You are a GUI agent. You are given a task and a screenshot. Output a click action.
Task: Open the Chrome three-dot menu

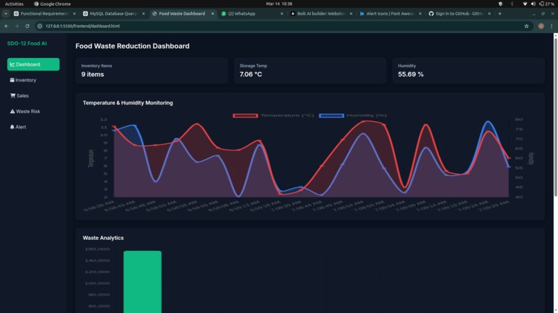click(x=552, y=26)
